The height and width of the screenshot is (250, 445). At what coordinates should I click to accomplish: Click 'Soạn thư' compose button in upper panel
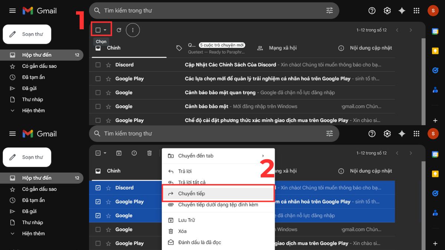[x=27, y=34]
